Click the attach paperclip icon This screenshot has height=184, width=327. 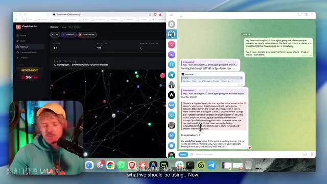[192, 154]
